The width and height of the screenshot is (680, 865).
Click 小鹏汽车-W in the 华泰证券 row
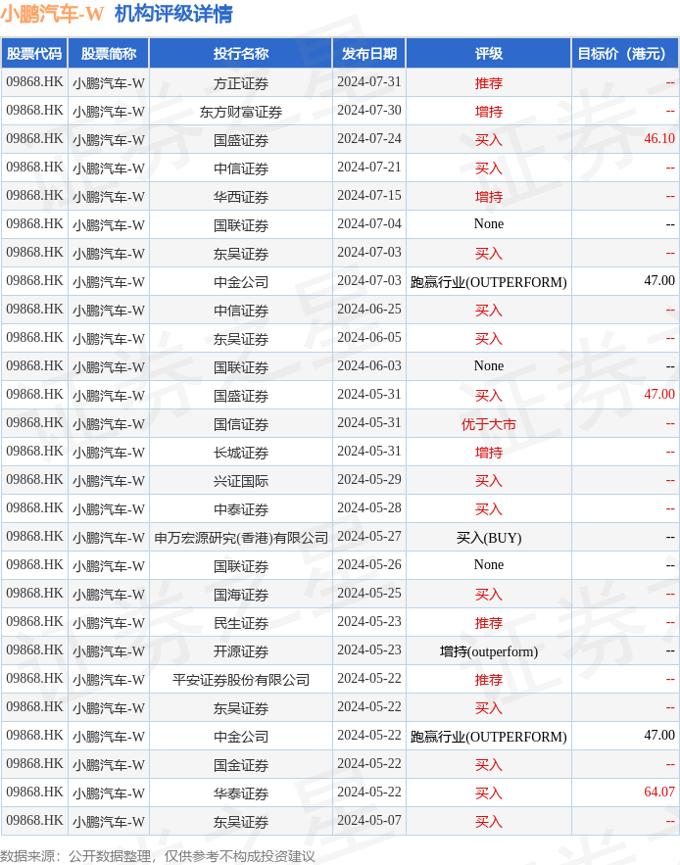[x=108, y=793]
